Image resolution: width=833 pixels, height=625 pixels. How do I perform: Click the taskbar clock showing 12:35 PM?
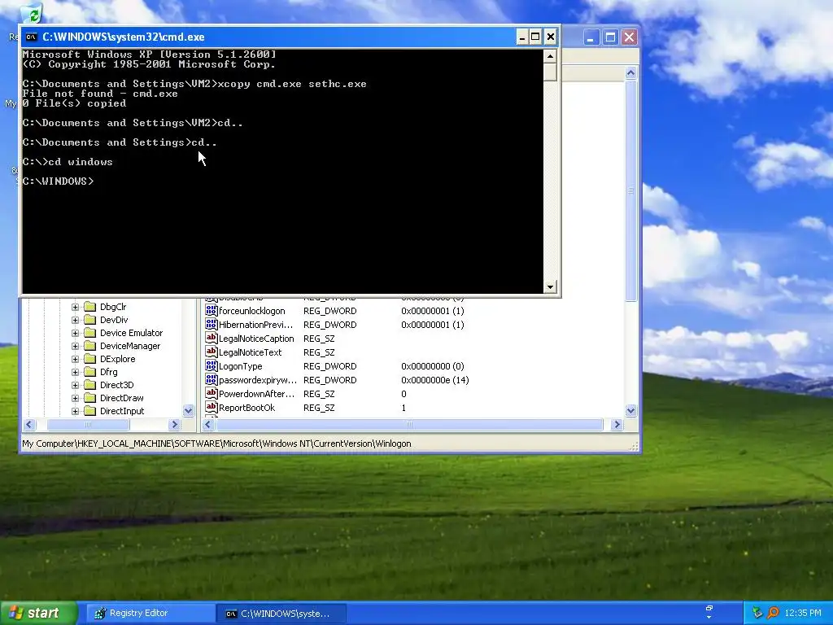coord(803,614)
